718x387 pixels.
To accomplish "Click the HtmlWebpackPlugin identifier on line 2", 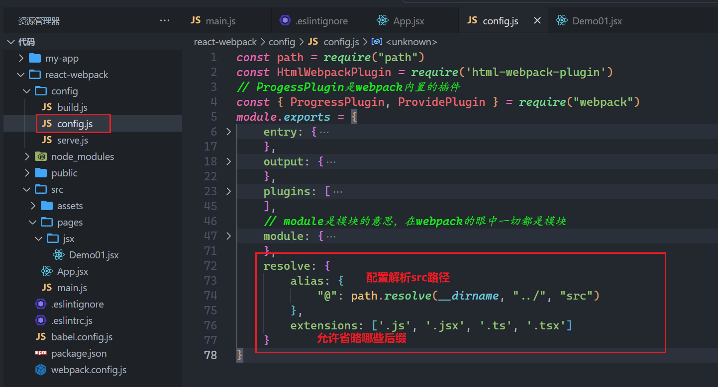I will click(334, 72).
